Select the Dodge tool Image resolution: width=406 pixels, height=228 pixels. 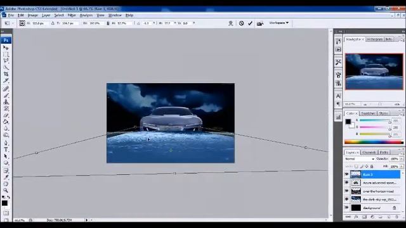6,135
